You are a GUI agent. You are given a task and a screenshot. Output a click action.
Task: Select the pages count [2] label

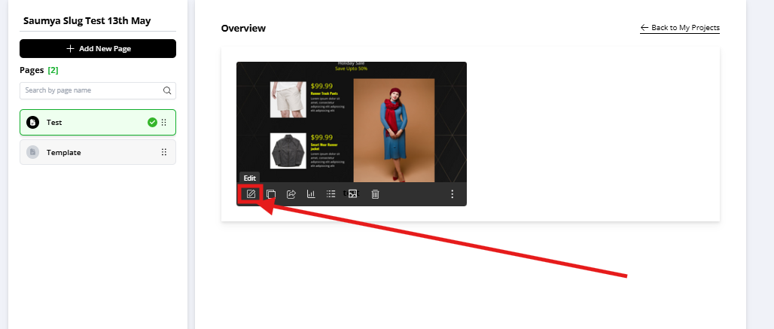tap(53, 70)
